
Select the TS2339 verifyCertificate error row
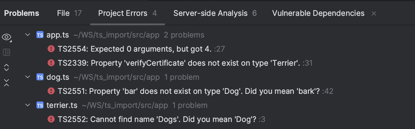click(179, 63)
